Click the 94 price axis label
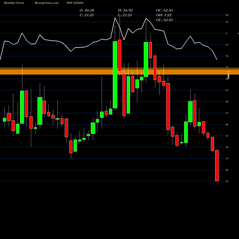The image size is (239, 239). [227, 15]
